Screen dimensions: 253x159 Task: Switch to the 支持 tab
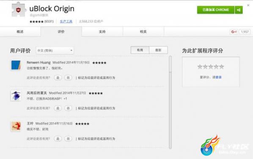pyautogui.click(x=102, y=32)
